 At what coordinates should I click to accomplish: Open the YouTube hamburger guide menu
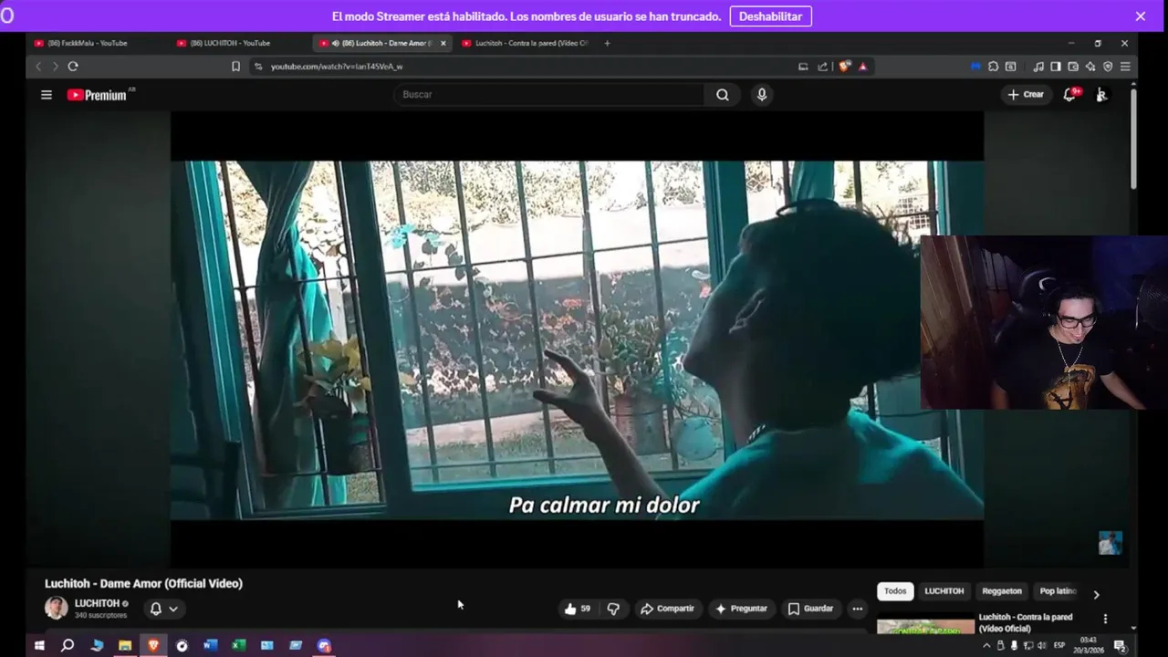pyautogui.click(x=47, y=95)
